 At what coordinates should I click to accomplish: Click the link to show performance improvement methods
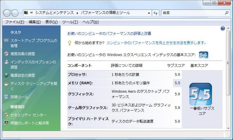(x=156, y=43)
